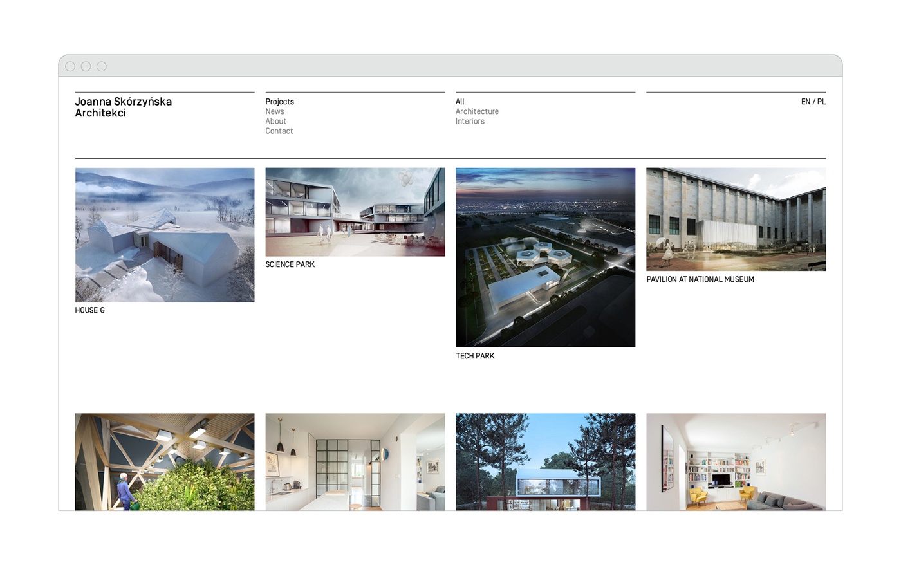
Task: Filter projects by Interiors
Action: click(470, 121)
